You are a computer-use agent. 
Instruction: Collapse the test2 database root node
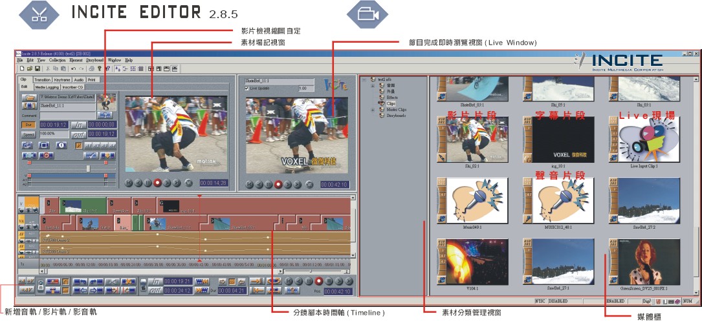point(364,80)
